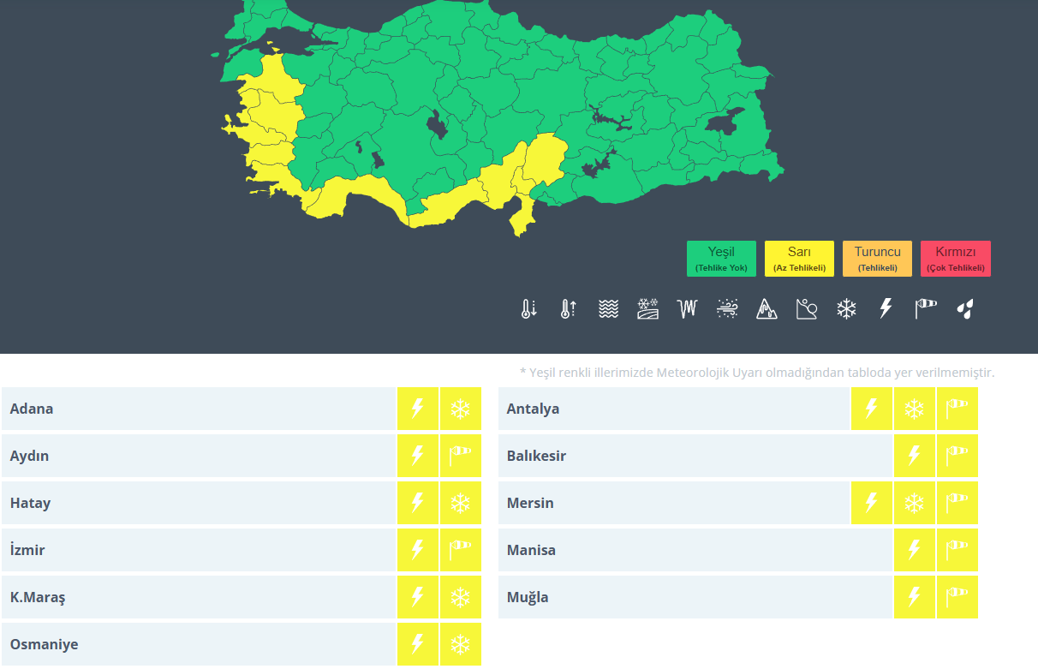
Task: Select the wavy fog icon
Action: tap(608, 309)
